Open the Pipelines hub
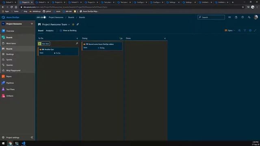Image resolution: width=260 pixels, height=146 pixels. coord(10,83)
